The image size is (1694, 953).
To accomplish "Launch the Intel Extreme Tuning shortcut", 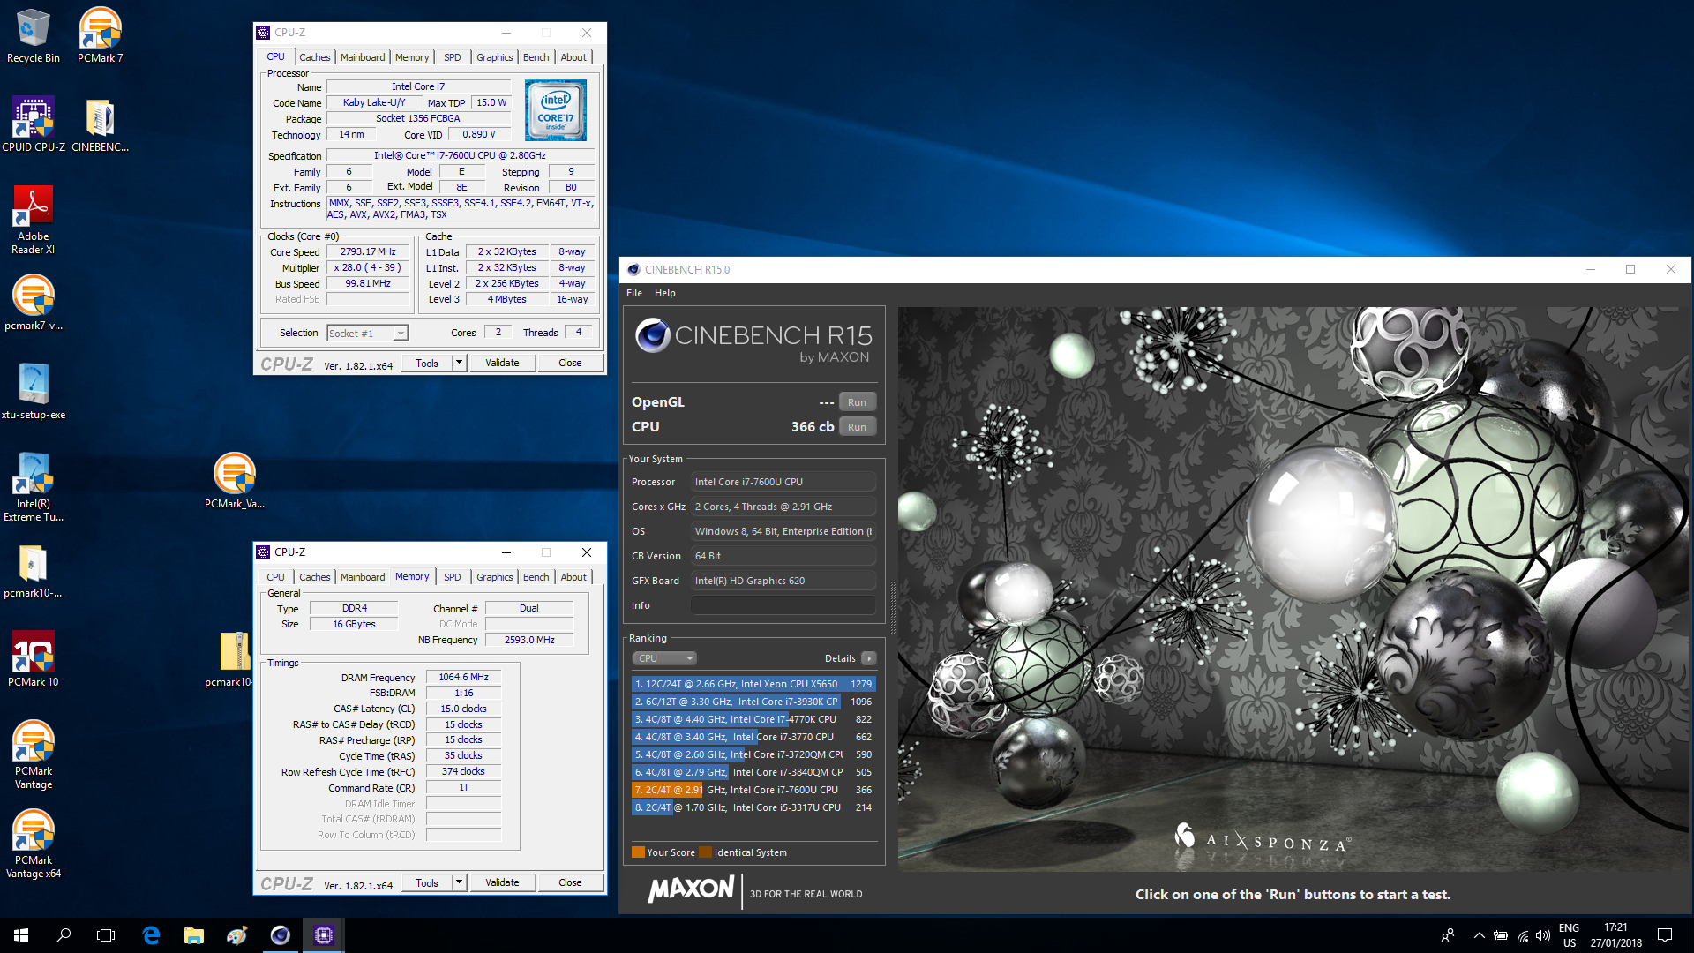I will (x=34, y=487).
